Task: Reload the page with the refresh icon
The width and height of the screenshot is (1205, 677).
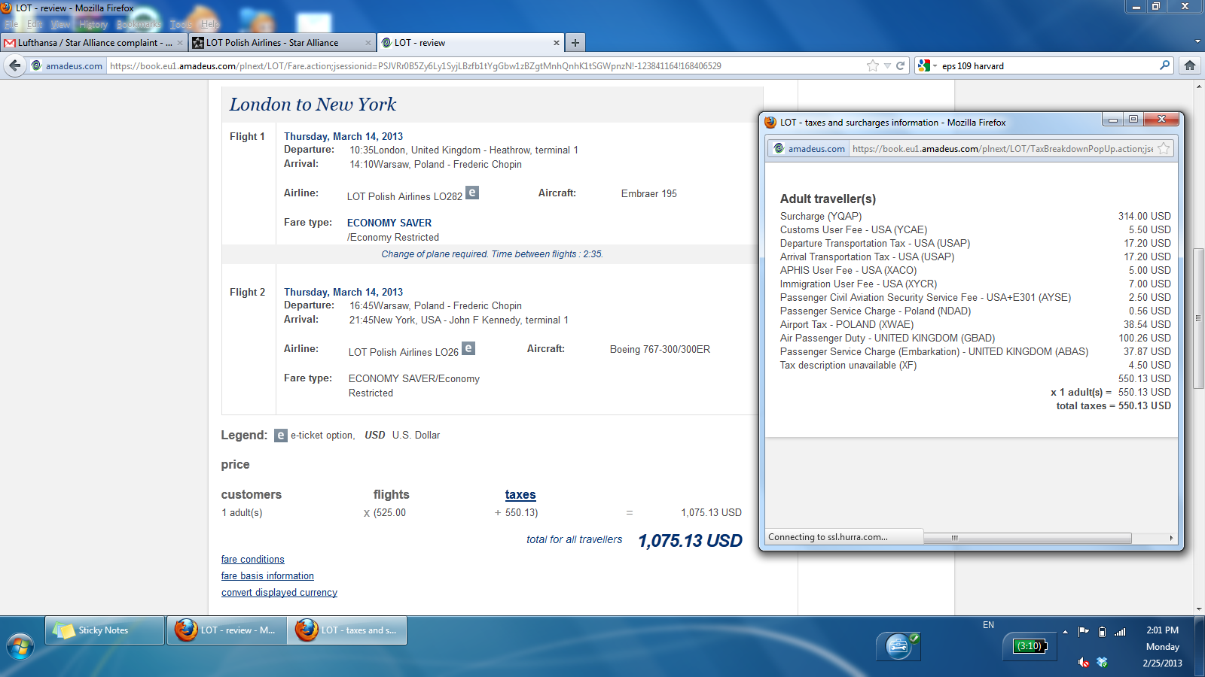Action: click(900, 65)
